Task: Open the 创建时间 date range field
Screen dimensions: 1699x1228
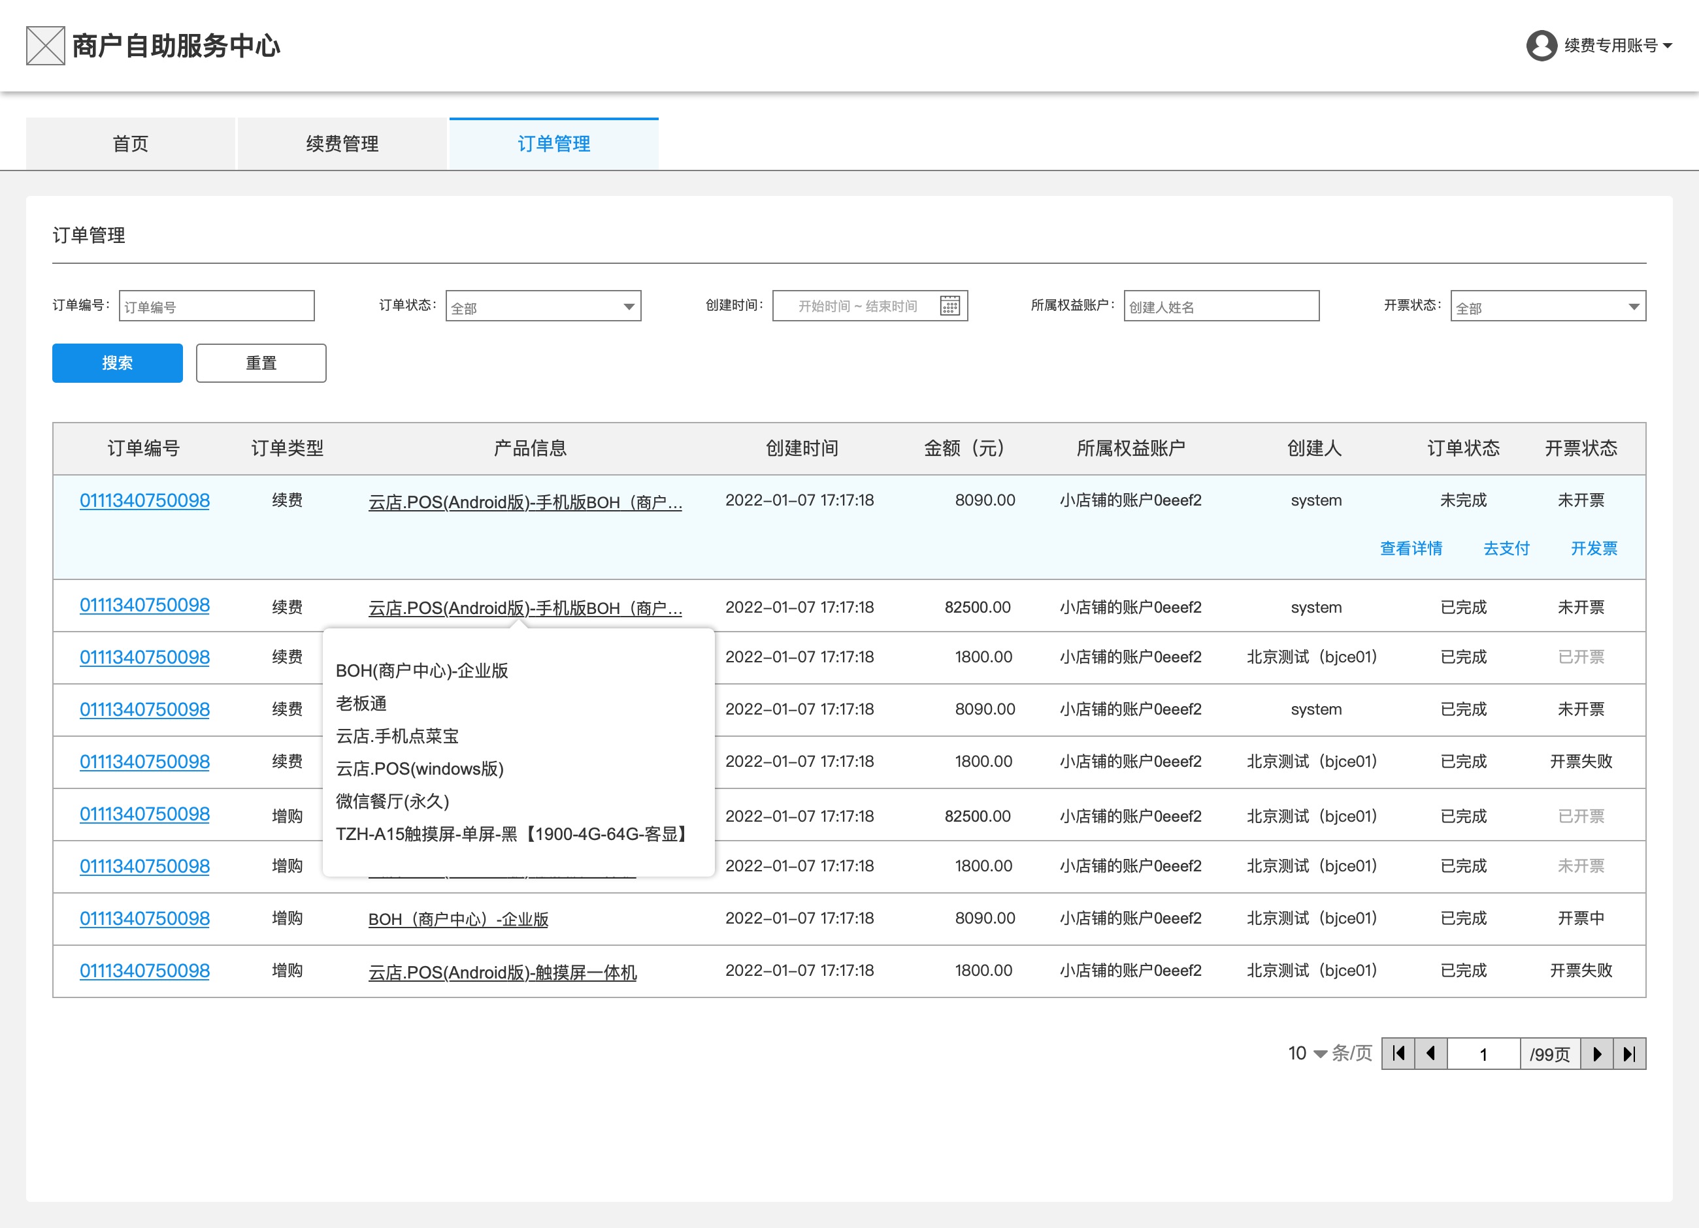Action: (870, 306)
